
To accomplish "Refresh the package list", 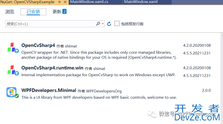I will point(109,24).
